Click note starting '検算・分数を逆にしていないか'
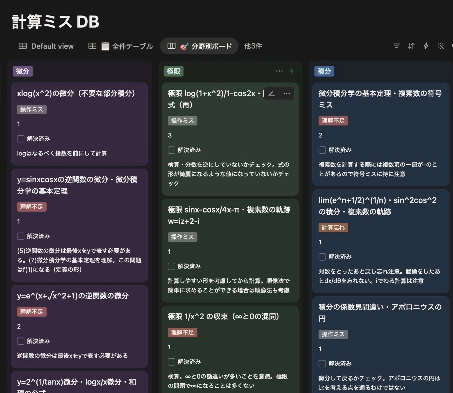The width and height of the screenshot is (453, 393). tap(229, 174)
